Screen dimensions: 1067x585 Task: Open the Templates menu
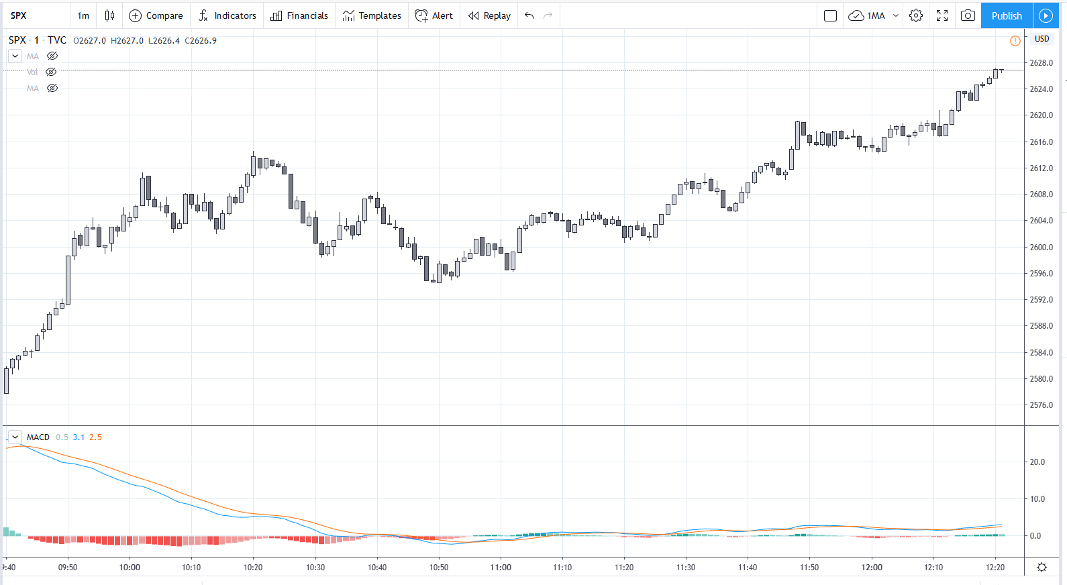(372, 15)
